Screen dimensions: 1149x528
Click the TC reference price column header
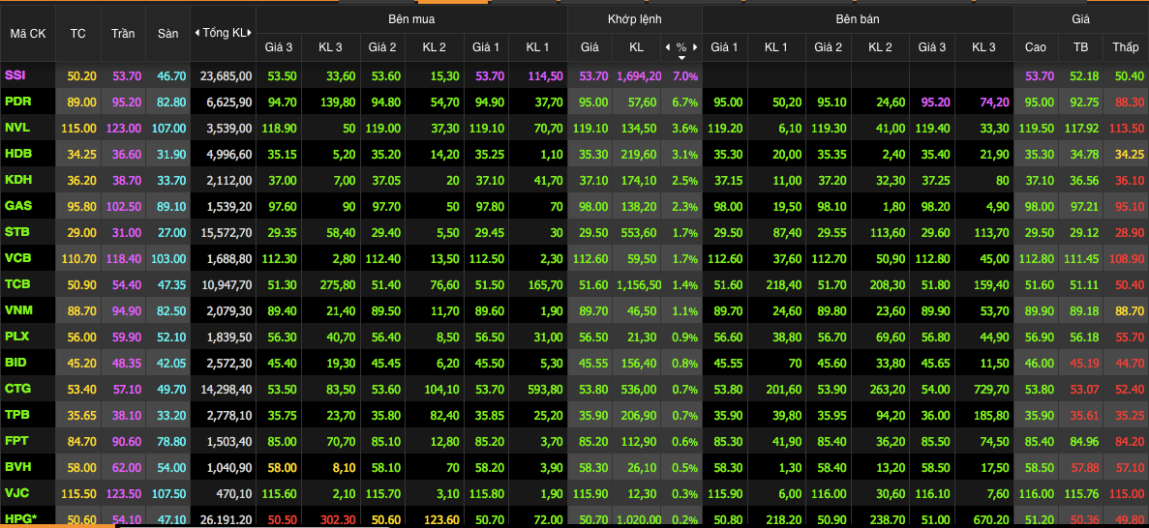pos(78,33)
